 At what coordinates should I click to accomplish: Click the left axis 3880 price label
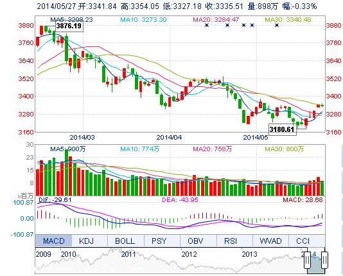26,25
